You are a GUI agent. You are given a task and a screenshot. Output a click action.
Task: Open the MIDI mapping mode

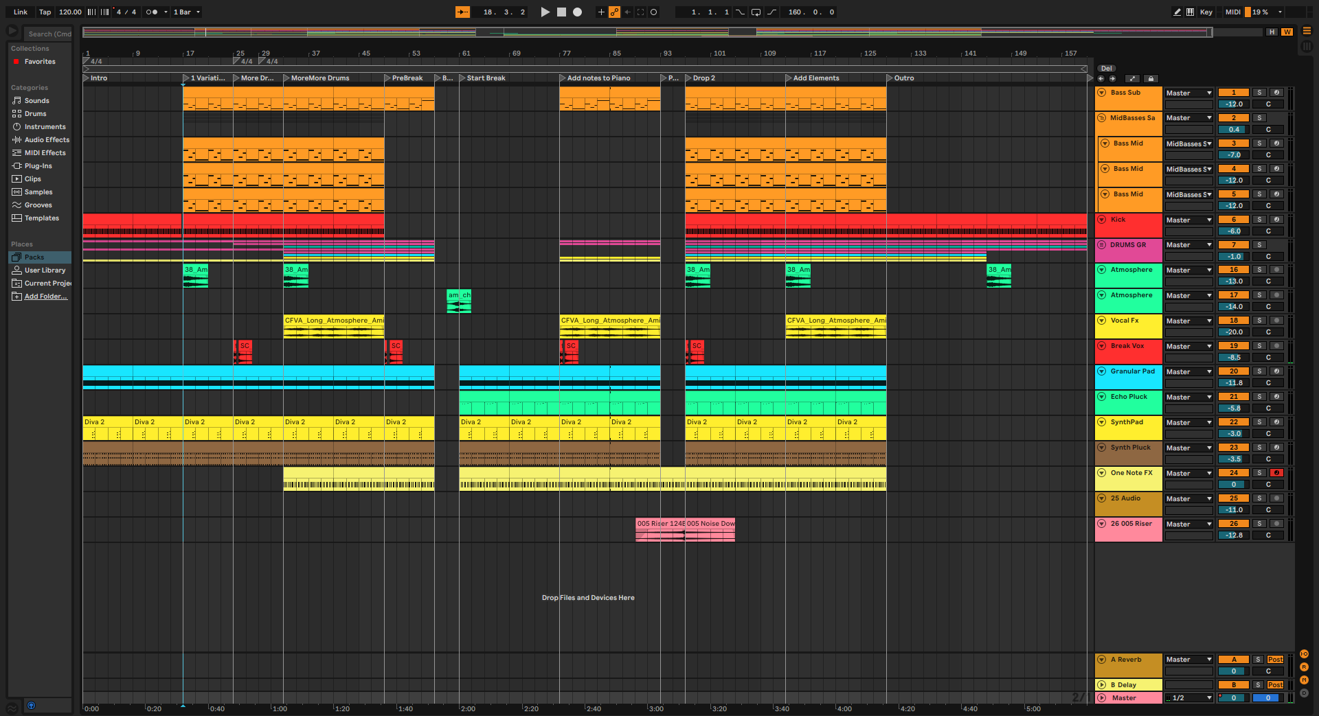[1232, 12]
